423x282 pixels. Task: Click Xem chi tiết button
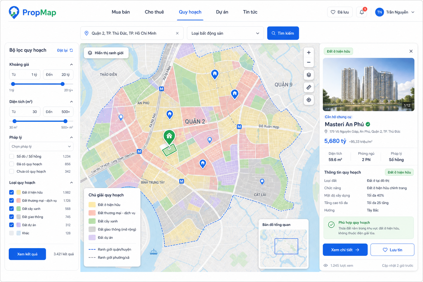tap(345, 250)
